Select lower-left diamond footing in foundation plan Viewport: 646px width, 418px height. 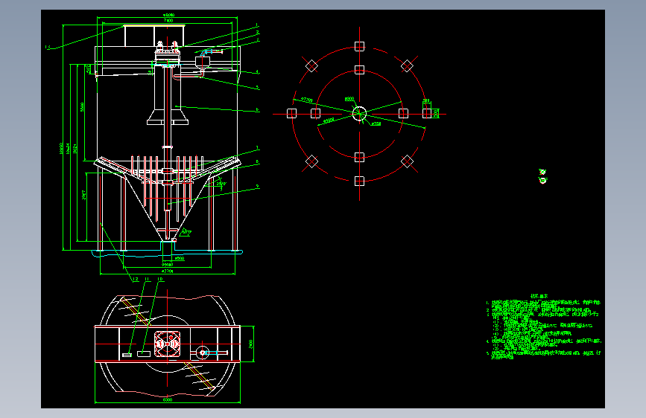[312, 161]
